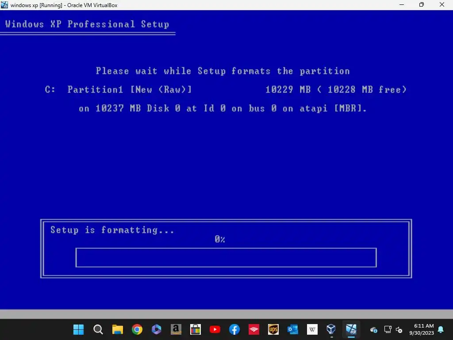Open the Copilot taskbar icon
The width and height of the screenshot is (453, 340).
click(156, 329)
